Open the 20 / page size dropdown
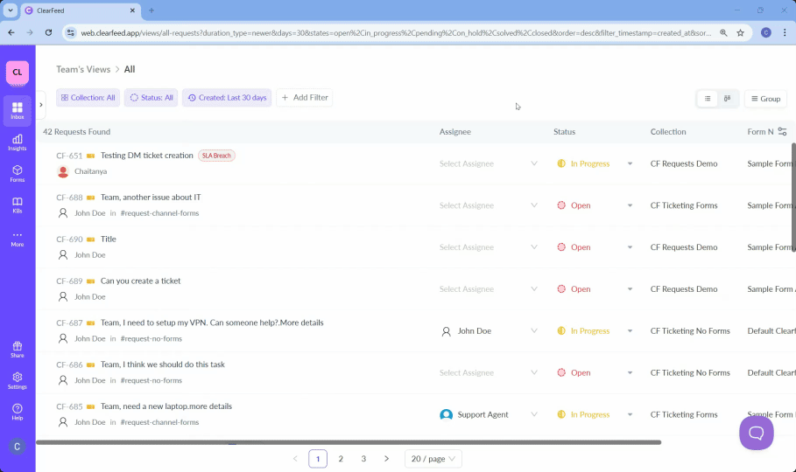This screenshot has height=472, width=796. 433,459
